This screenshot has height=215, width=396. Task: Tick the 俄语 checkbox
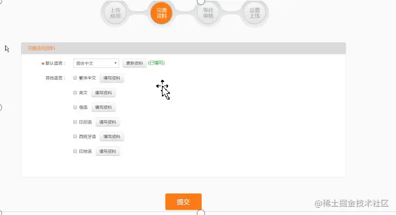(75, 107)
